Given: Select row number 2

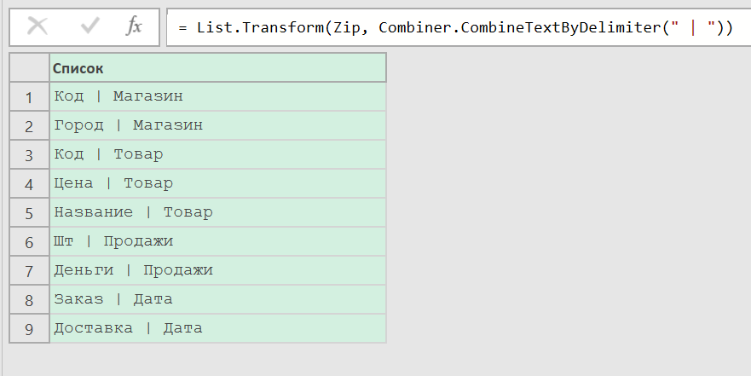Looking at the screenshot, I should (29, 126).
